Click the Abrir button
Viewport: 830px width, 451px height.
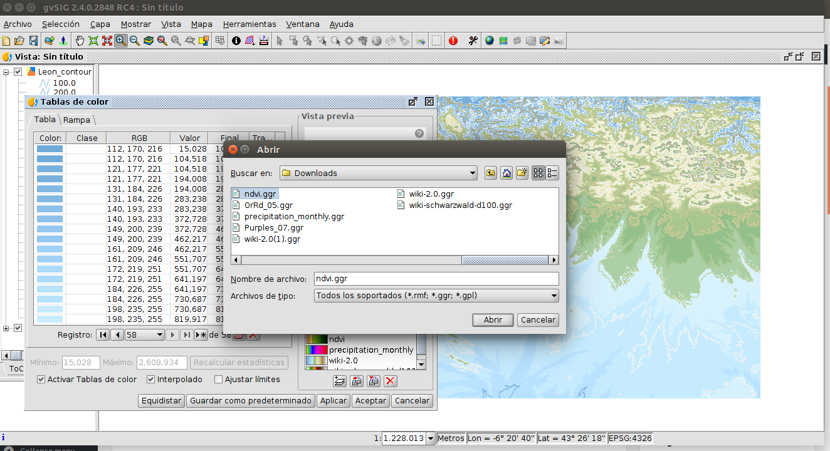493,320
